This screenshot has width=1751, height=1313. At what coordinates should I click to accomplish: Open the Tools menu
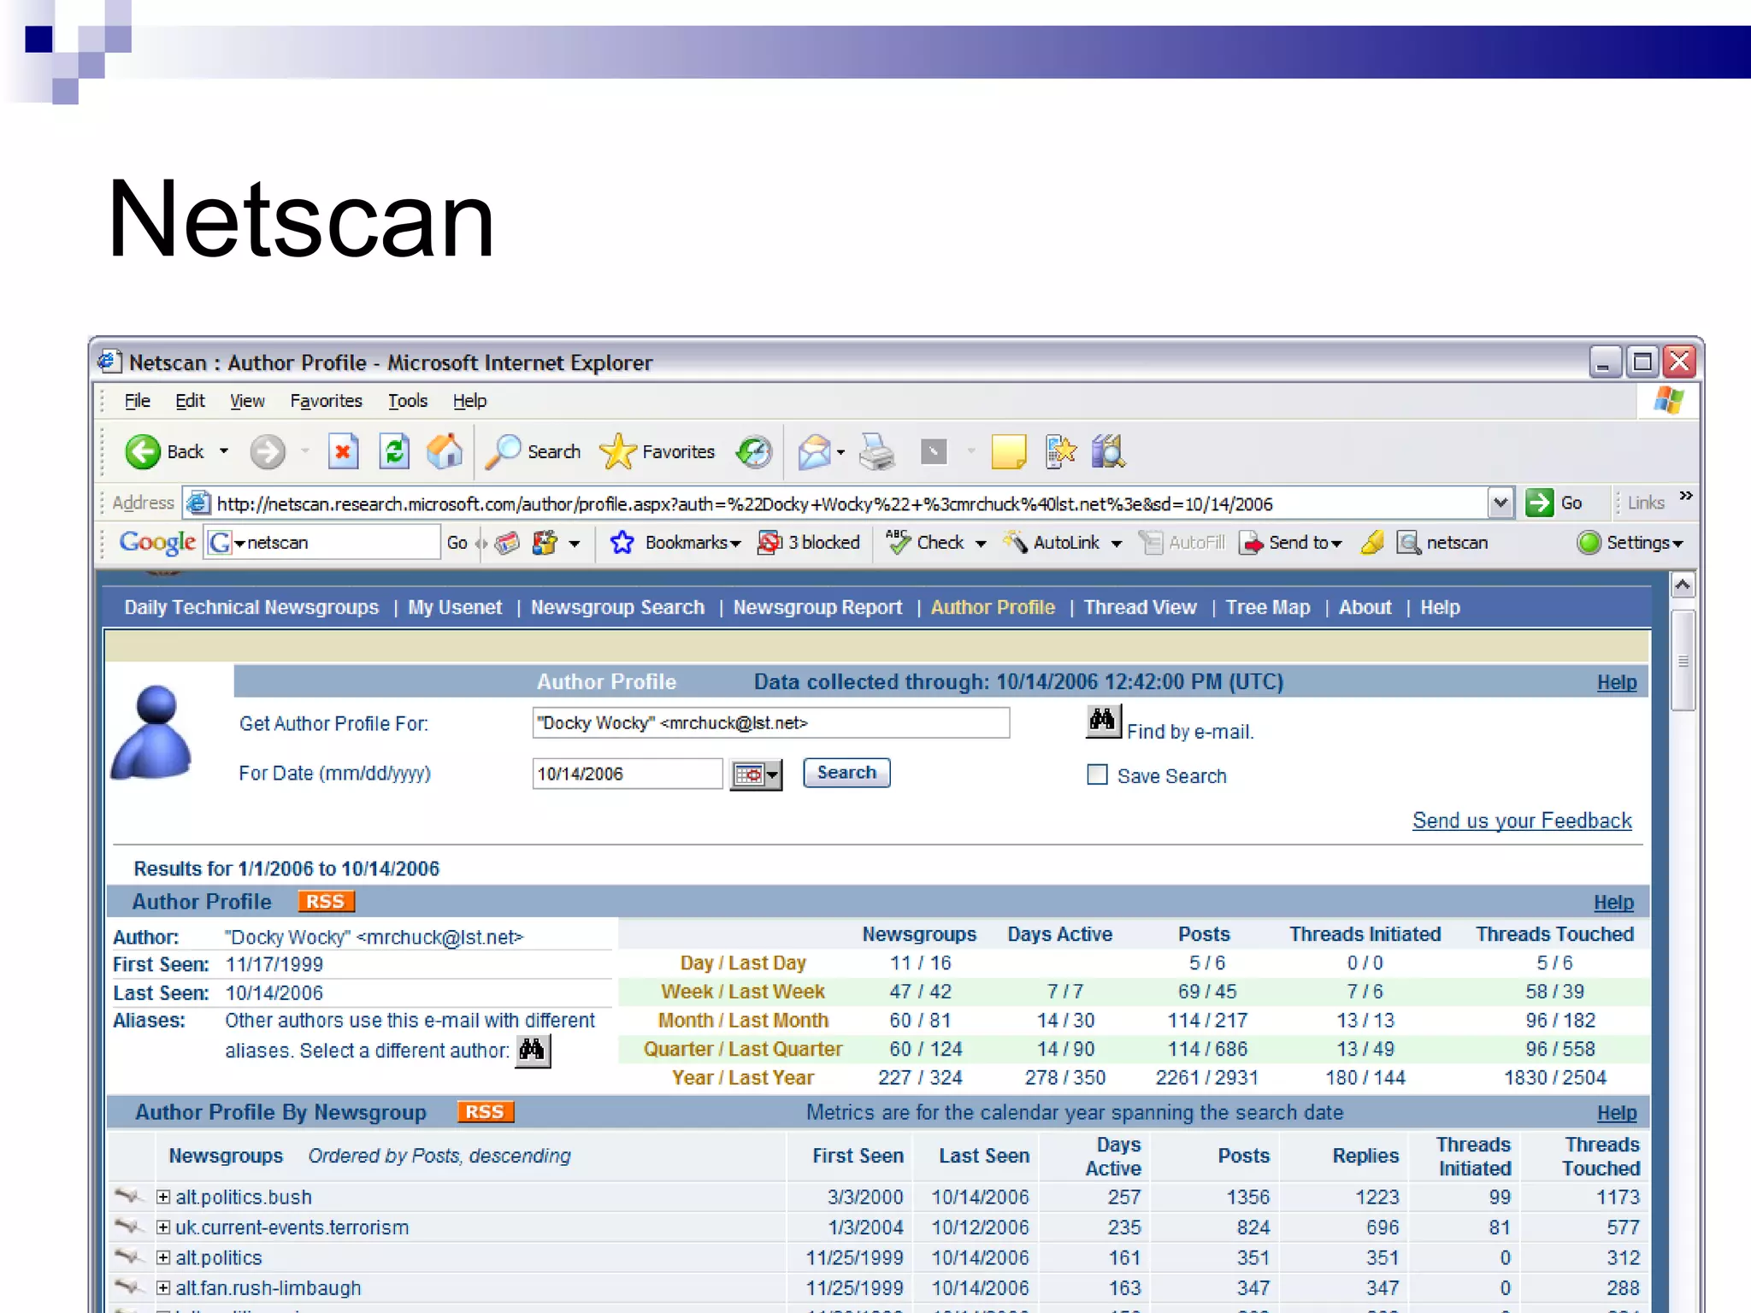click(408, 401)
